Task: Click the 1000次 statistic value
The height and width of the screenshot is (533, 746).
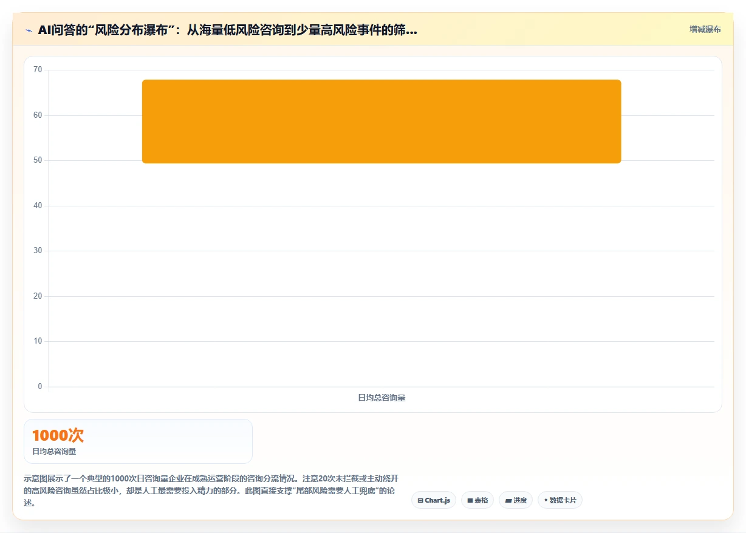Action: tap(58, 435)
